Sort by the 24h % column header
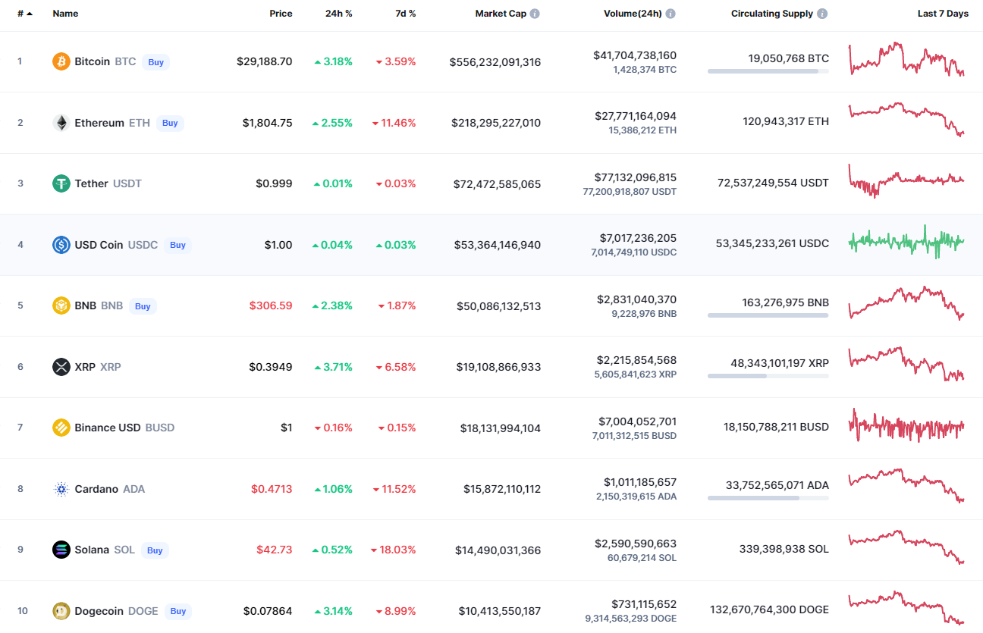This screenshot has height=633, width=983. click(338, 14)
